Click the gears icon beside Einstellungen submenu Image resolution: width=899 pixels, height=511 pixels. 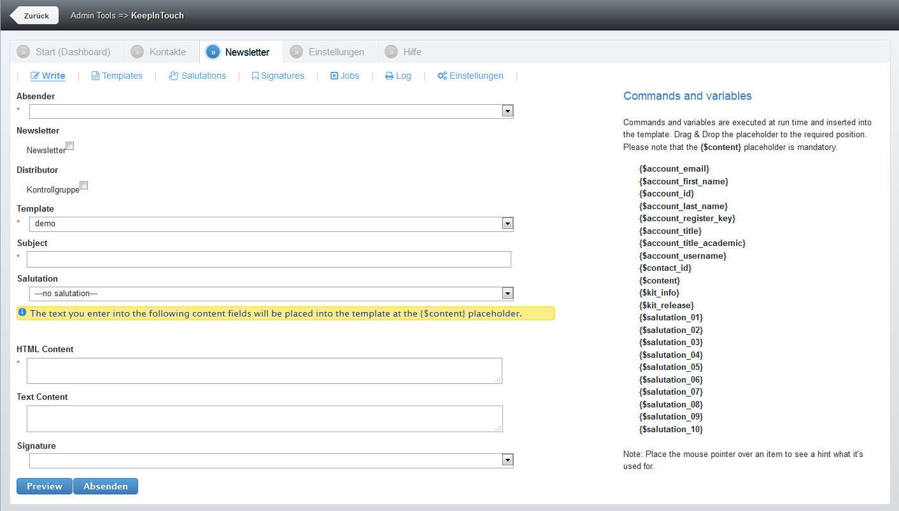point(442,76)
